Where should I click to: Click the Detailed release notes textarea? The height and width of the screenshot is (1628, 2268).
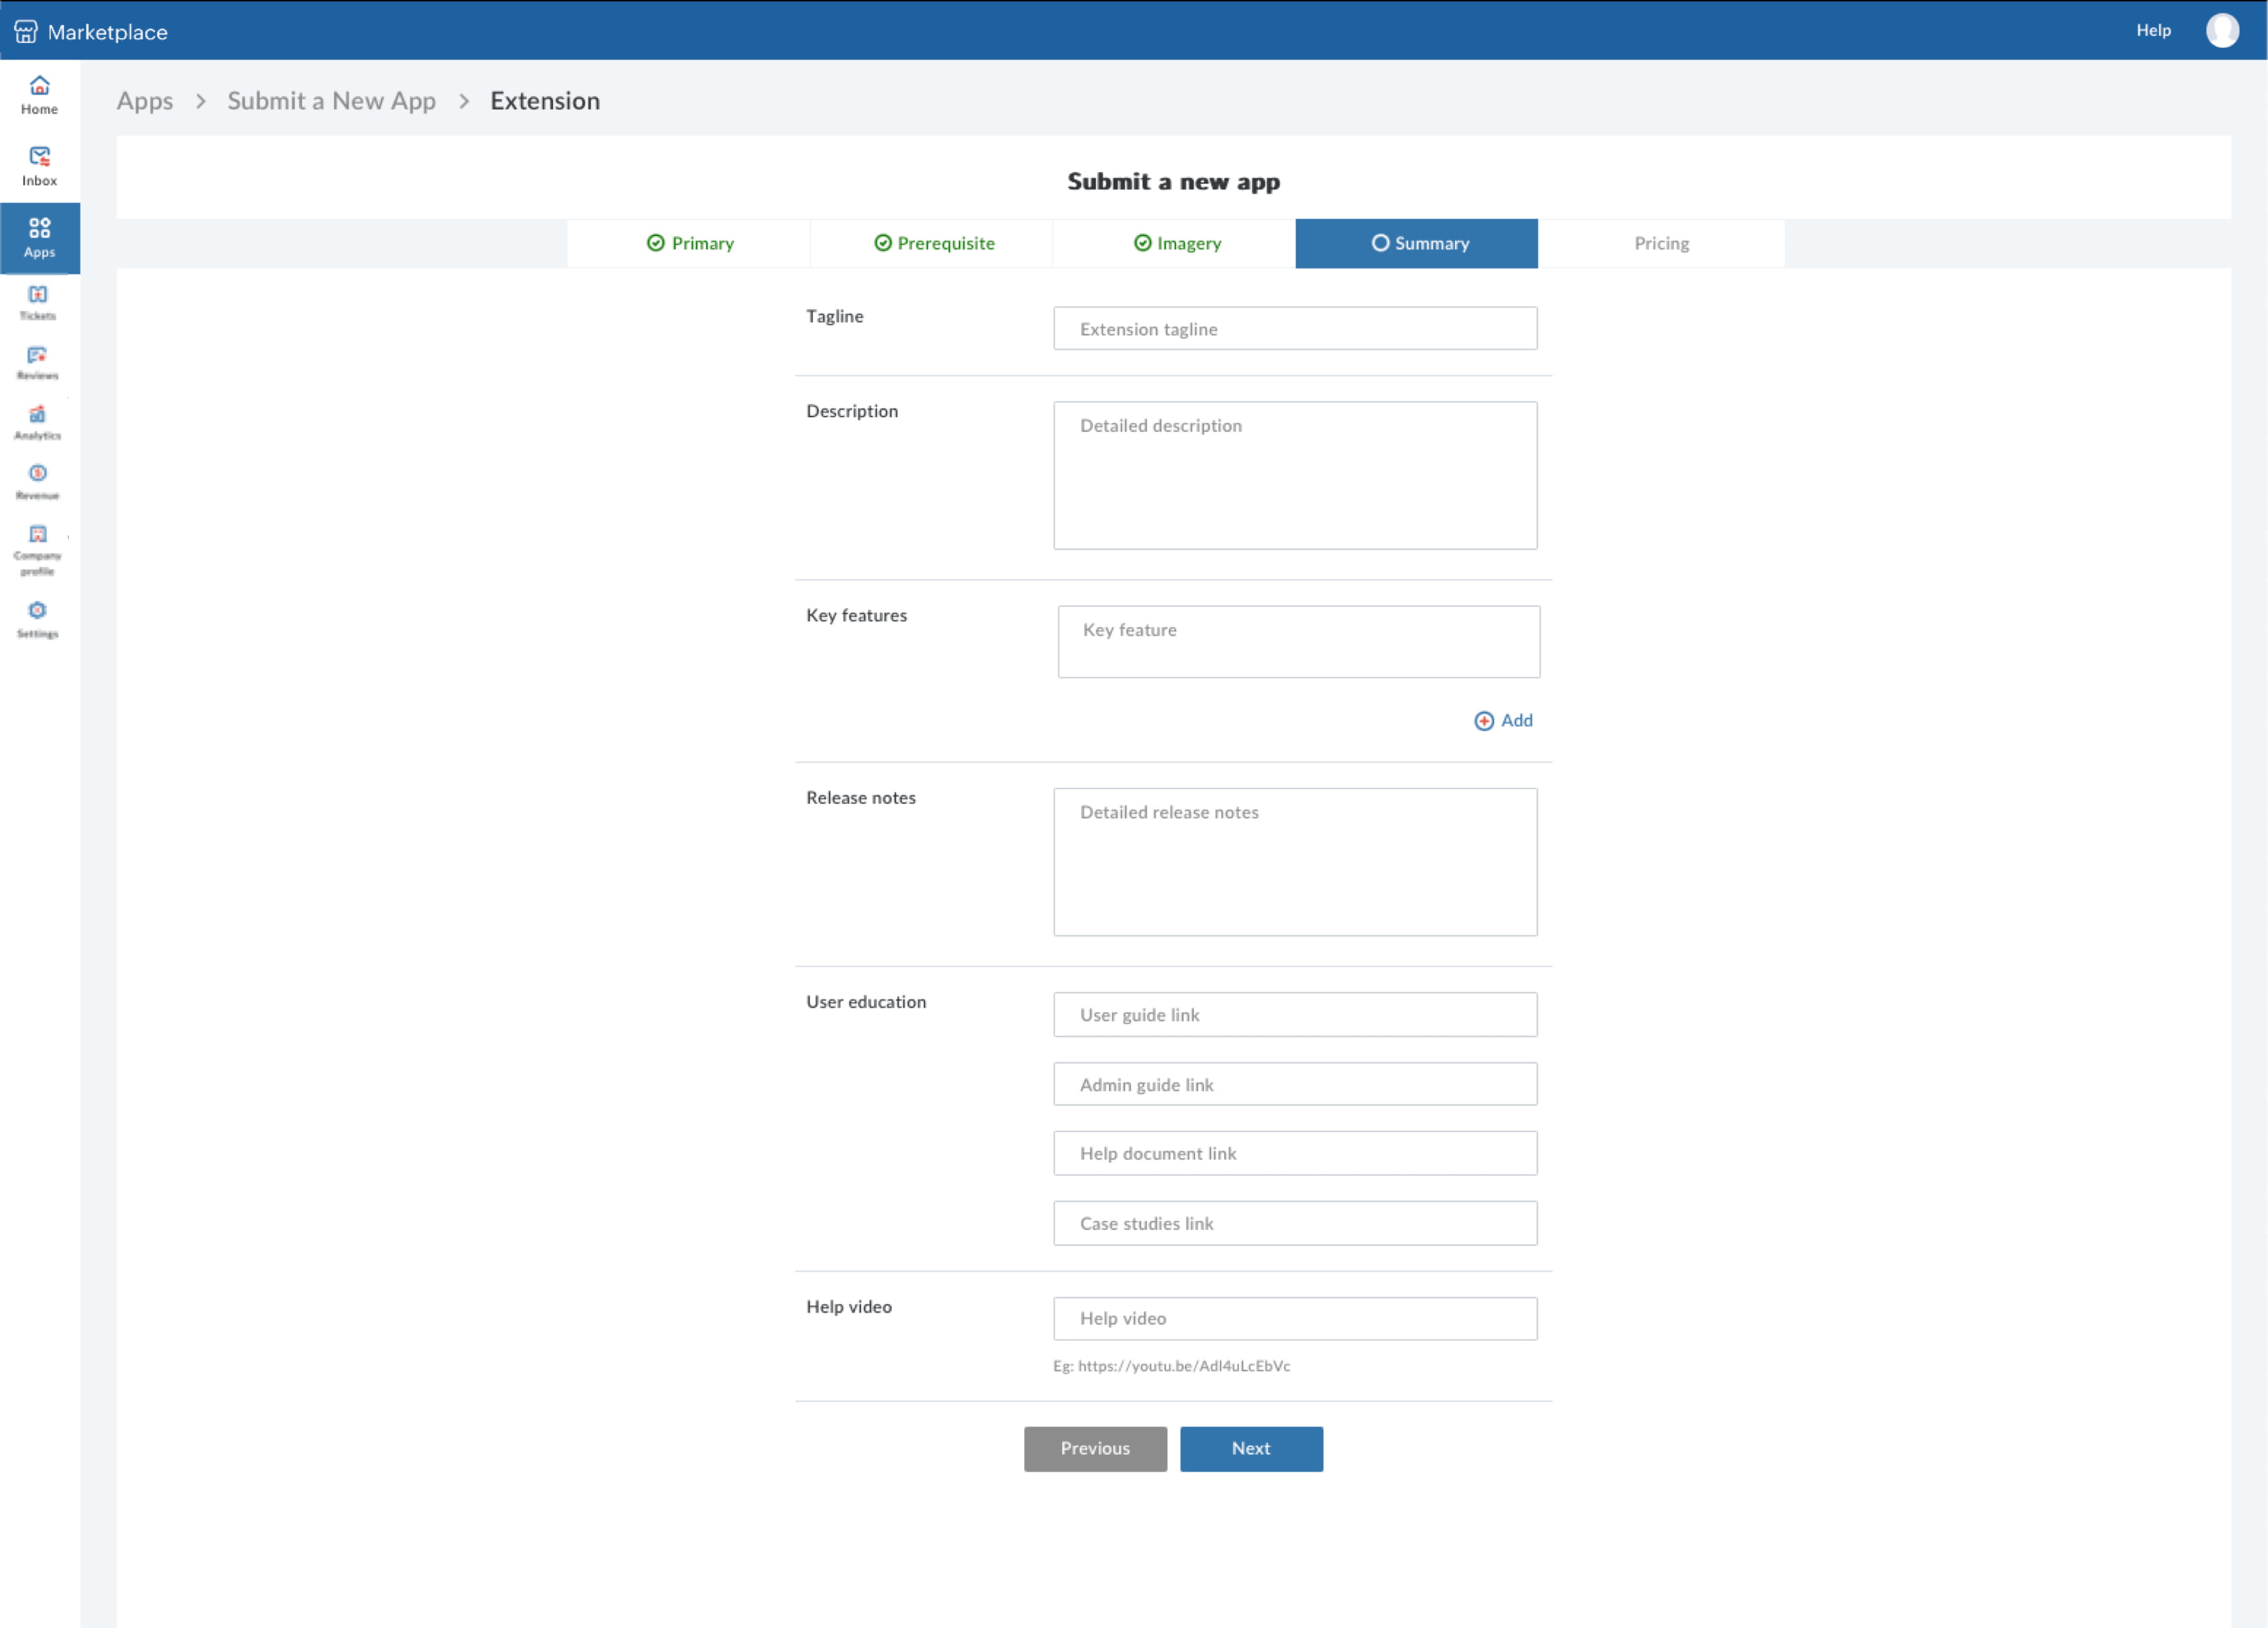[x=1295, y=861]
